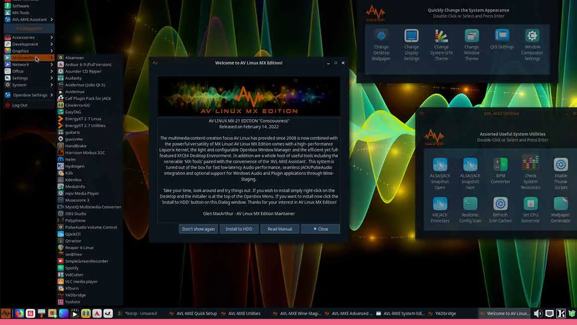Launch Wallpaper Generator utility

pyautogui.click(x=561, y=204)
